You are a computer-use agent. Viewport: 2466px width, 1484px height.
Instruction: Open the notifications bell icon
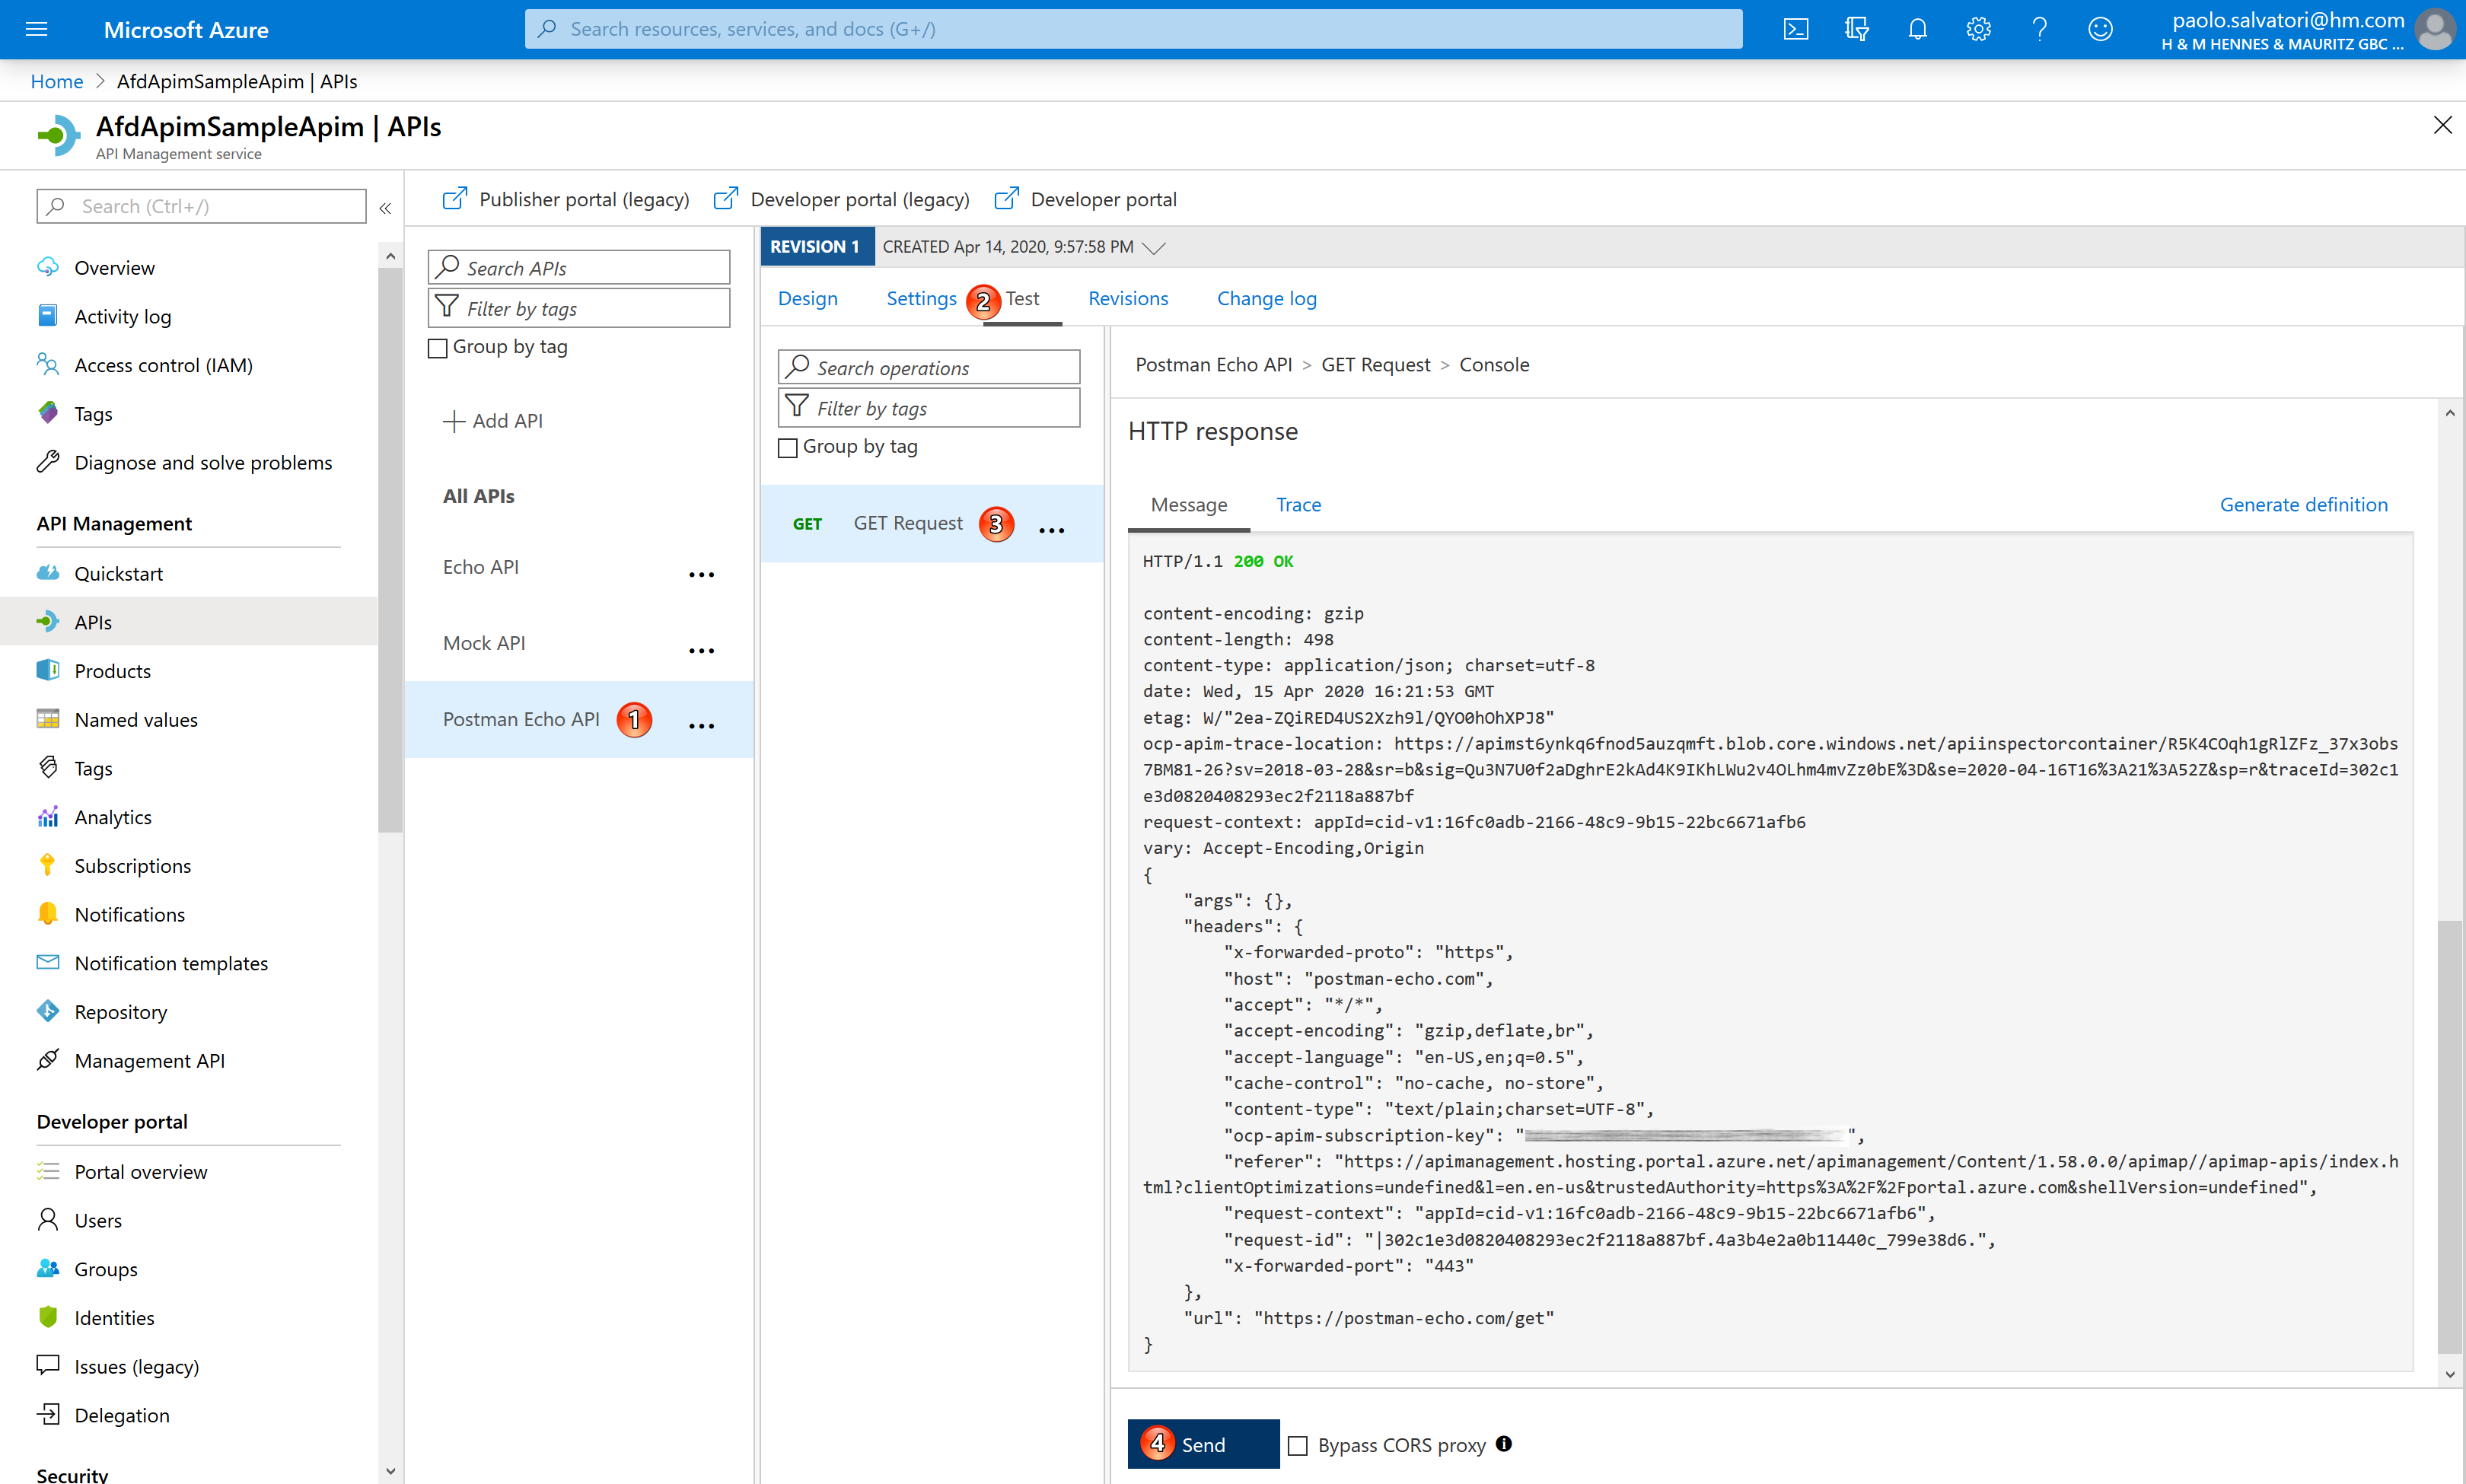[x=1917, y=29]
